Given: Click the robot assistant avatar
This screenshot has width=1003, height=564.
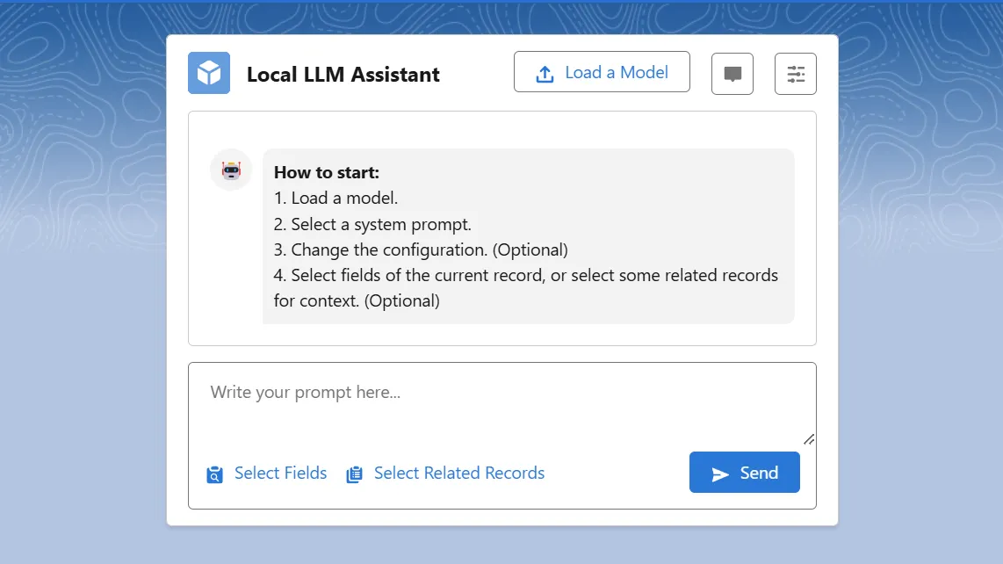Looking at the screenshot, I should [x=230, y=170].
